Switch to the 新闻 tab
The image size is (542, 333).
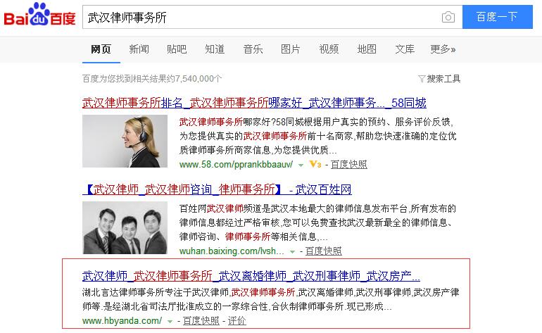coord(139,49)
